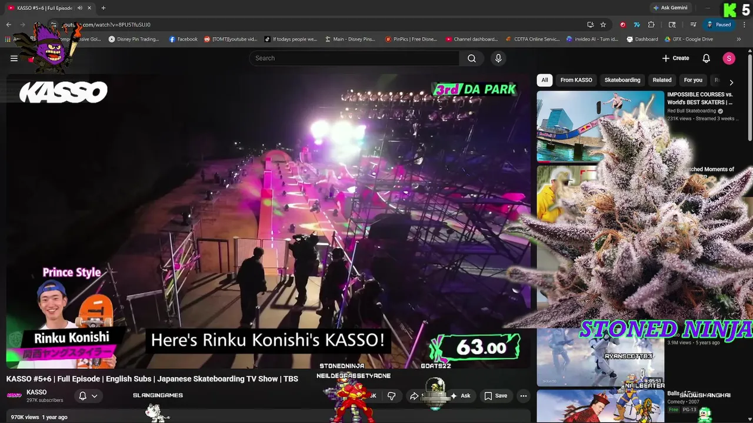Open the CDTFA Online Servic bookmark

click(532, 39)
